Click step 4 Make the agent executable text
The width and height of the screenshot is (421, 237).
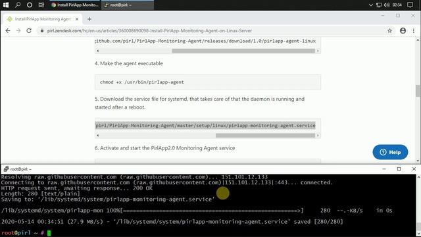[x=129, y=63]
